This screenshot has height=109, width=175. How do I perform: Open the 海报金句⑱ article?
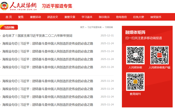tap(48, 67)
